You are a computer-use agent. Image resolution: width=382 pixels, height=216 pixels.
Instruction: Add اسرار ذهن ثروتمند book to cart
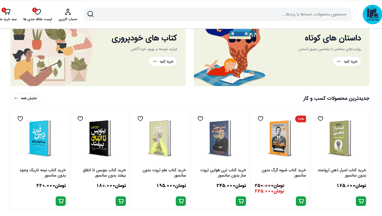[361, 201]
